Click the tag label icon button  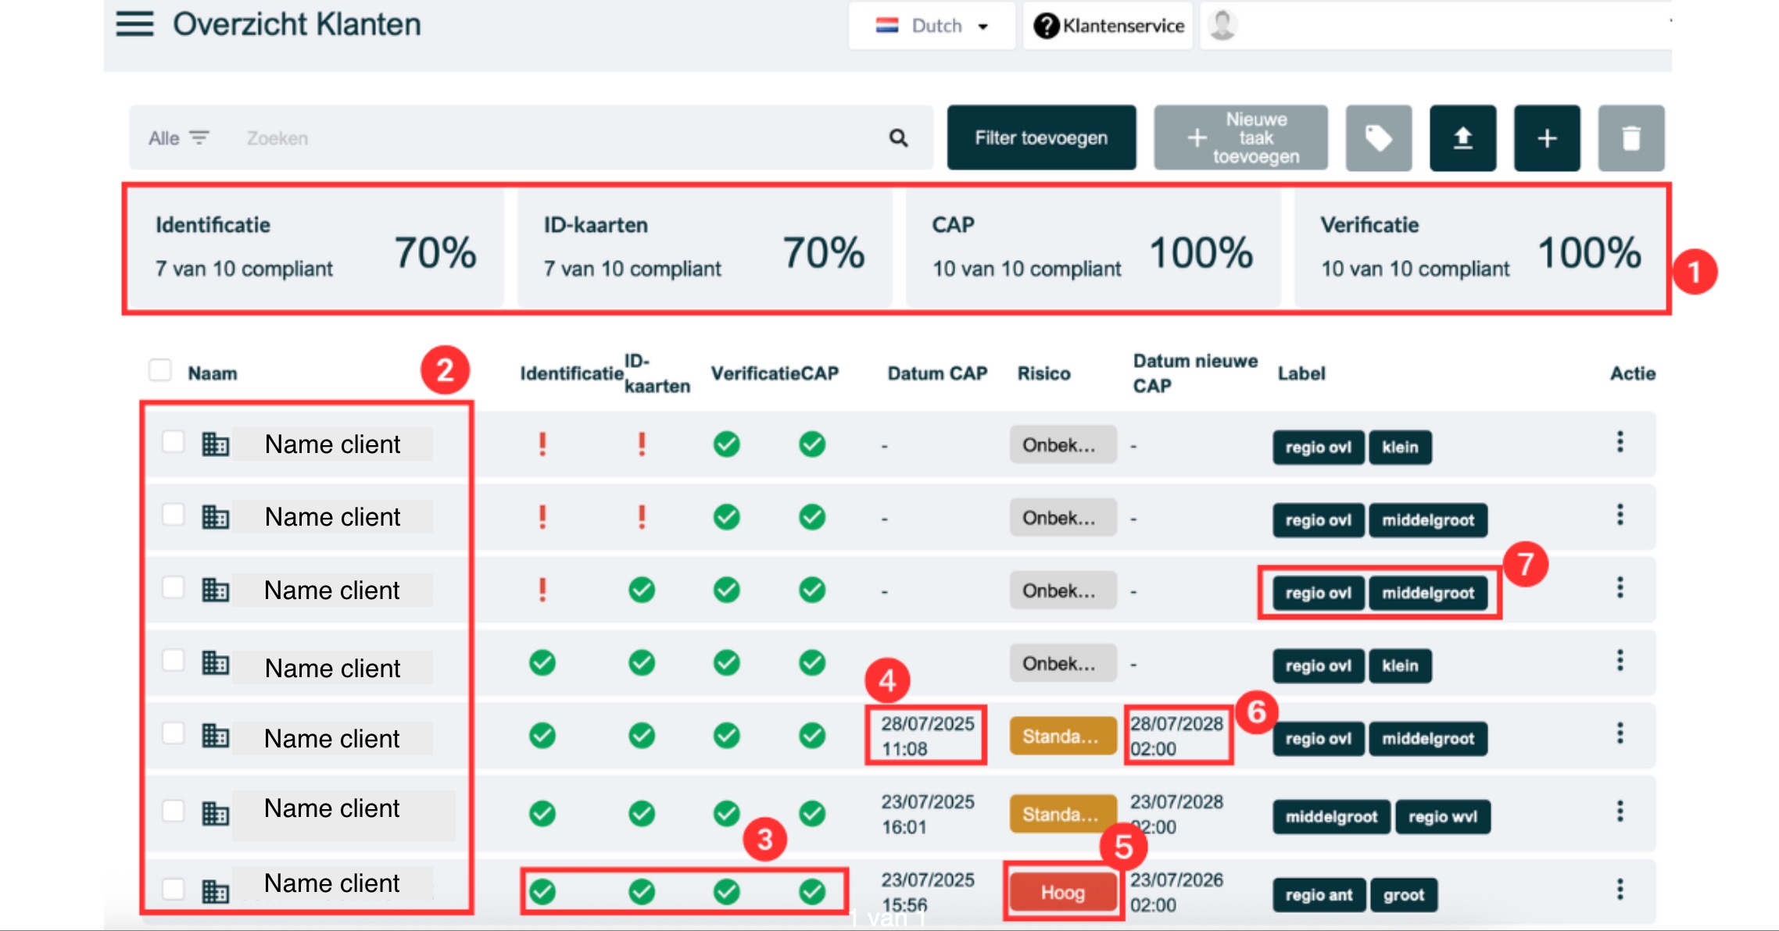(x=1378, y=138)
